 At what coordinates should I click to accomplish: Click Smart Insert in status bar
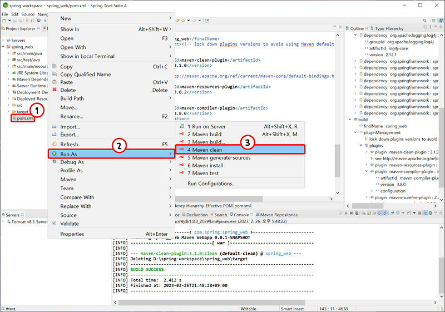(293, 309)
